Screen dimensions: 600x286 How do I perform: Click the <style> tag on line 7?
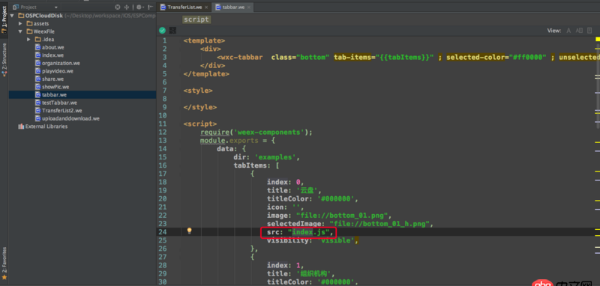[198, 91]
